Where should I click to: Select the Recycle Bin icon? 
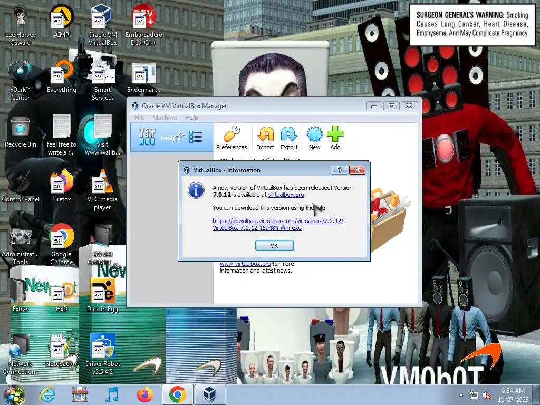coord(21,133)
